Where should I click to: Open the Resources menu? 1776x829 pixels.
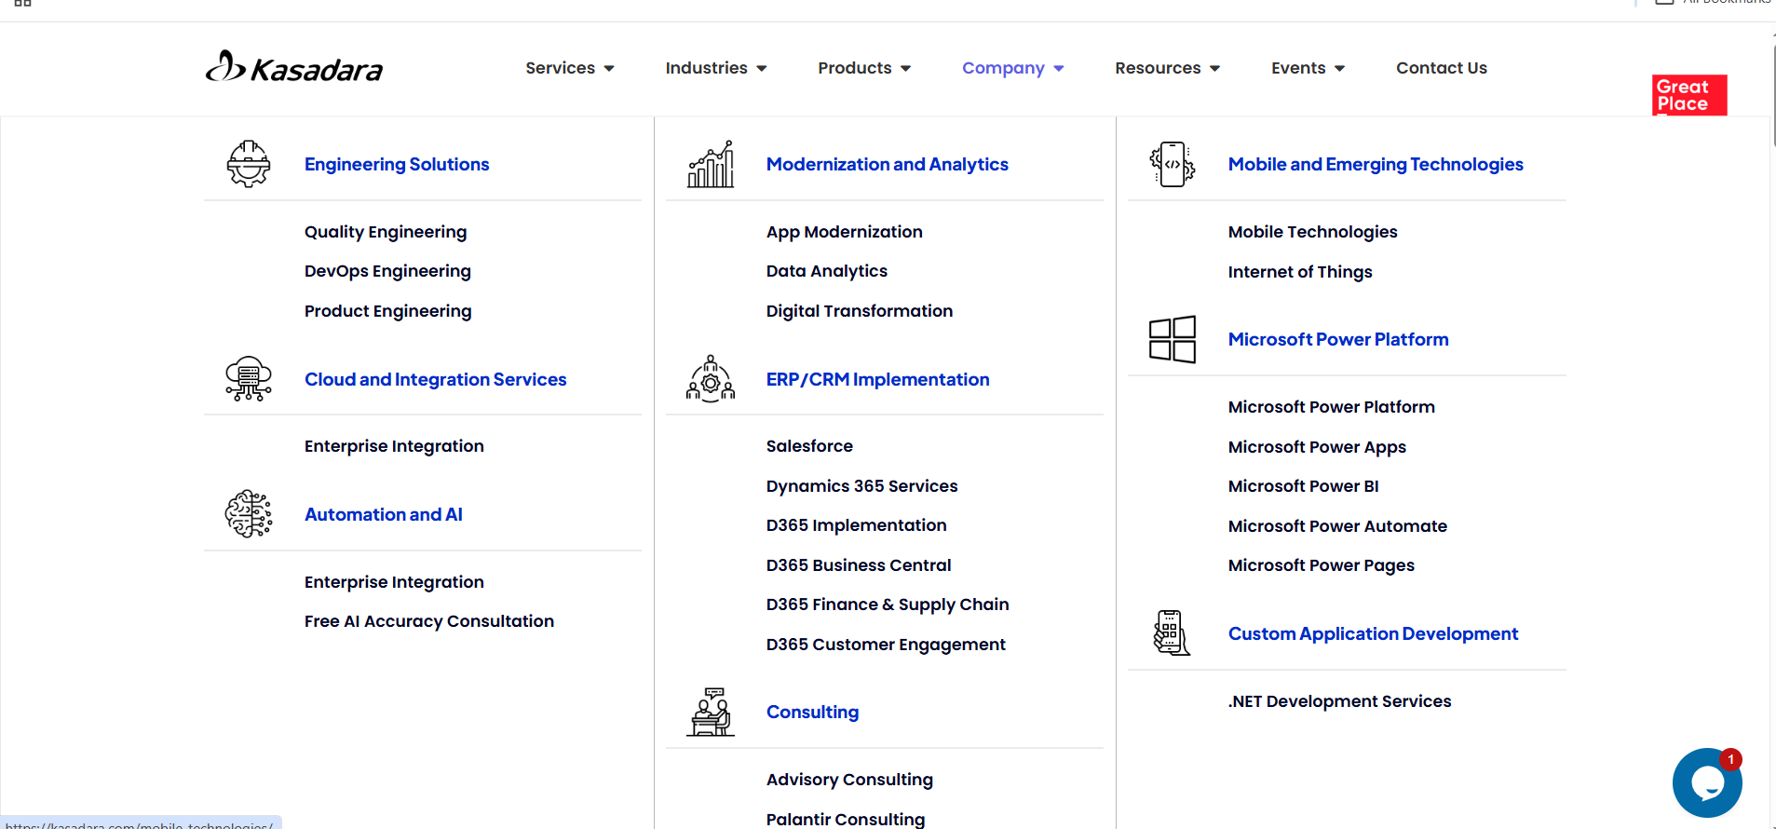pos(1168,68)
